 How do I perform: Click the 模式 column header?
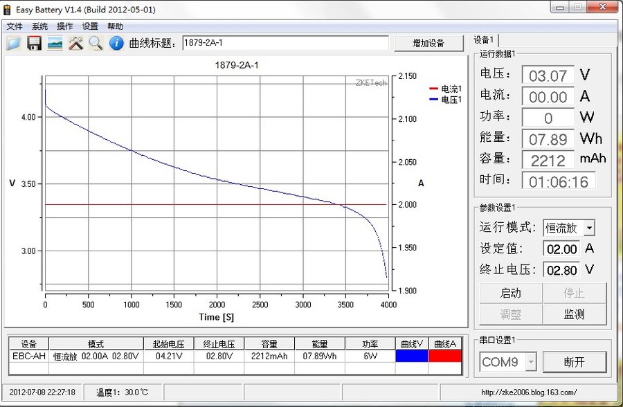point(96,344)
